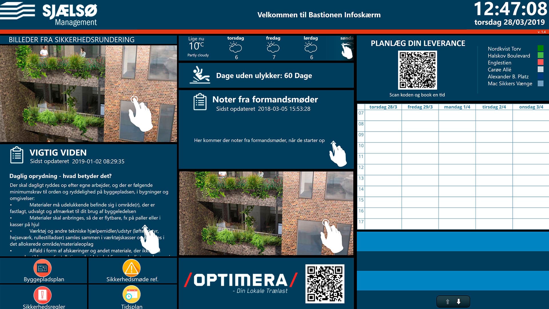549x309 pixels.
Task: Click the Daglig oprydning - hvad betyder det? heading
Action: 60,176
